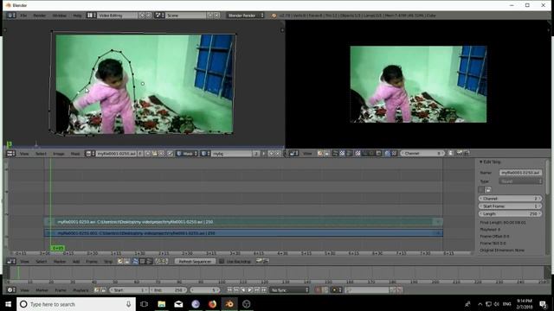This screenshot has height=311, width=554.
Task: Click the add screen layout plus icon
Action: [142, 16]
